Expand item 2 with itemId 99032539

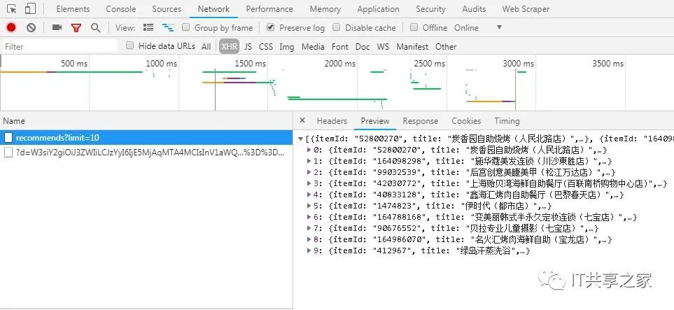[309, 172]
